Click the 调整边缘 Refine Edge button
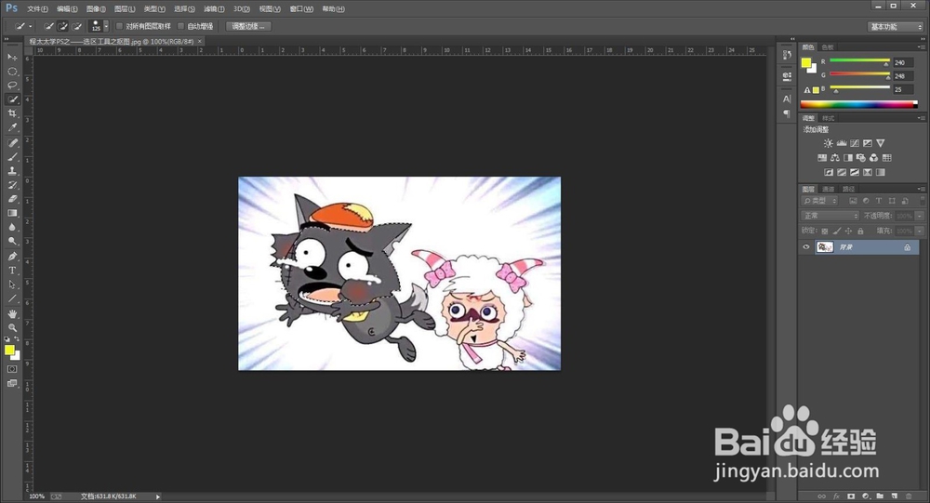Screen dimensions: 930x503 248,26
